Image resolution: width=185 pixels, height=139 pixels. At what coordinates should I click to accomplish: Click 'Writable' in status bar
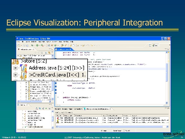click(104, 131)
